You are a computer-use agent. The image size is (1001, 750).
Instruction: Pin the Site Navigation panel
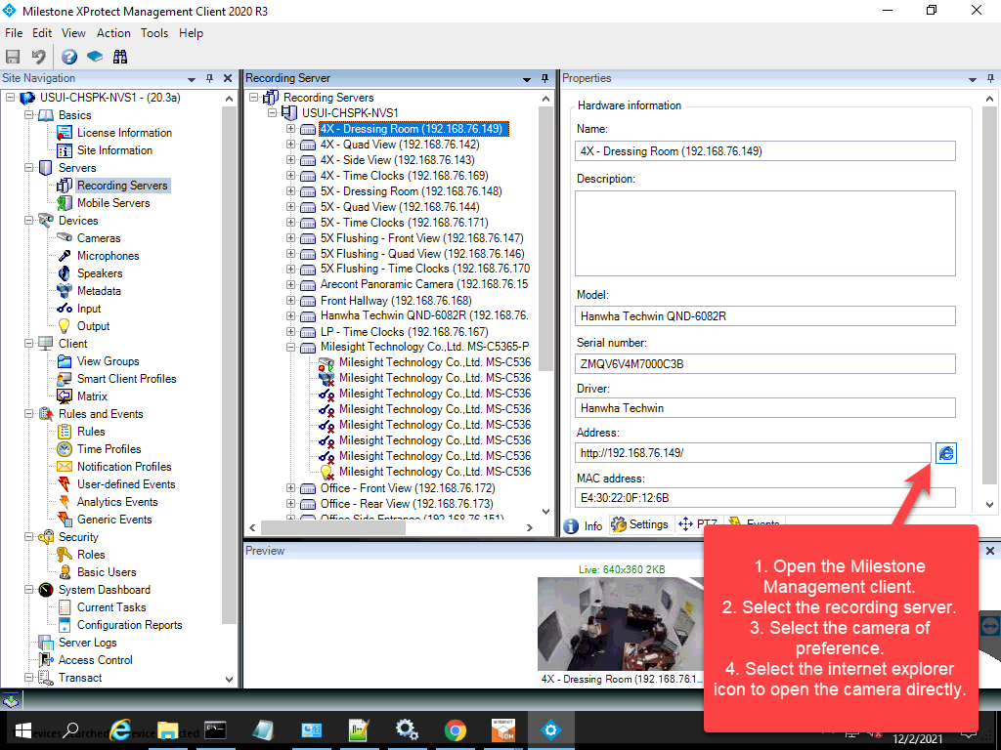[x=208, y=78]
